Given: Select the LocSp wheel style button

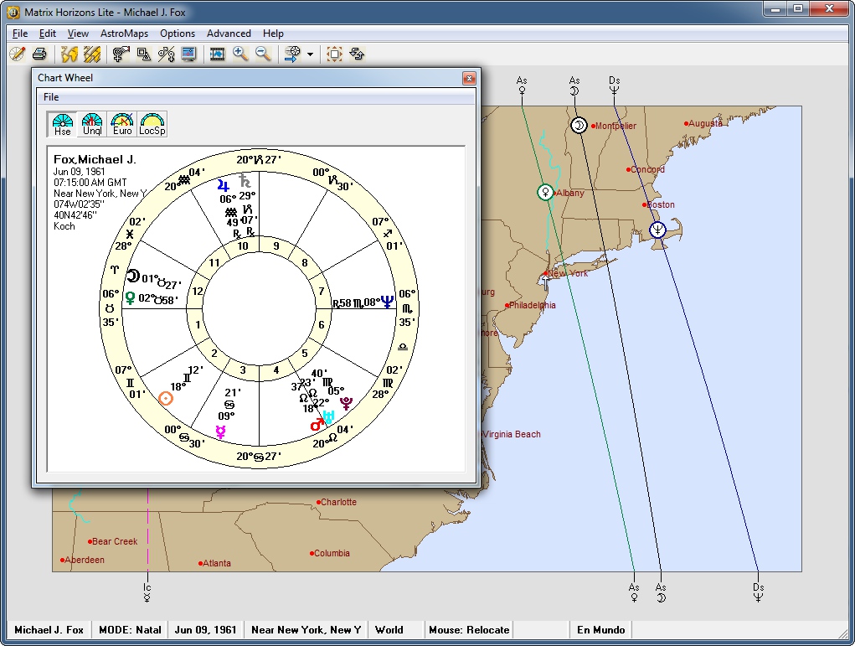Looking at the screenshot, I should (152, 124).
